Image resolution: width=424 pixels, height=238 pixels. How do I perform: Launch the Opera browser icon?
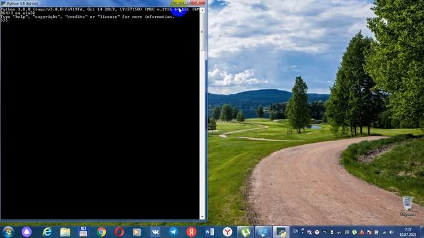[x=119, y=232]
